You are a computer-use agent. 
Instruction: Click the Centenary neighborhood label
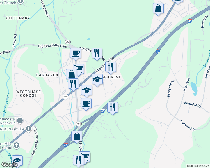point(18,18)
